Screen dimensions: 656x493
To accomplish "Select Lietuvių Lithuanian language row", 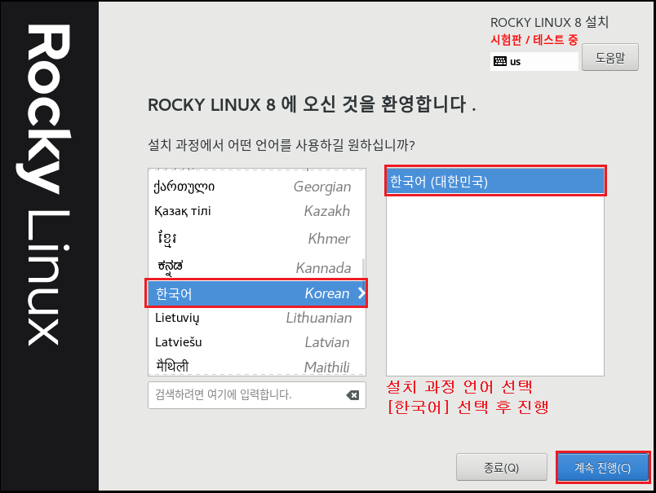I will 256,318.
